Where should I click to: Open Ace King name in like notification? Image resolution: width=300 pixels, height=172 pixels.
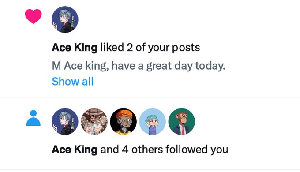click(75, 48)
